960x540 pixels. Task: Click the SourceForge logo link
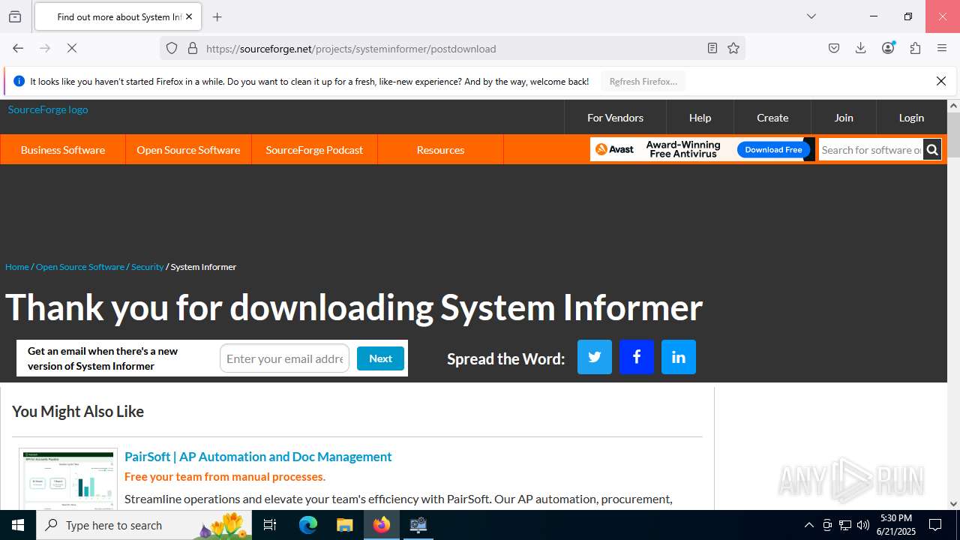[48, 109]
